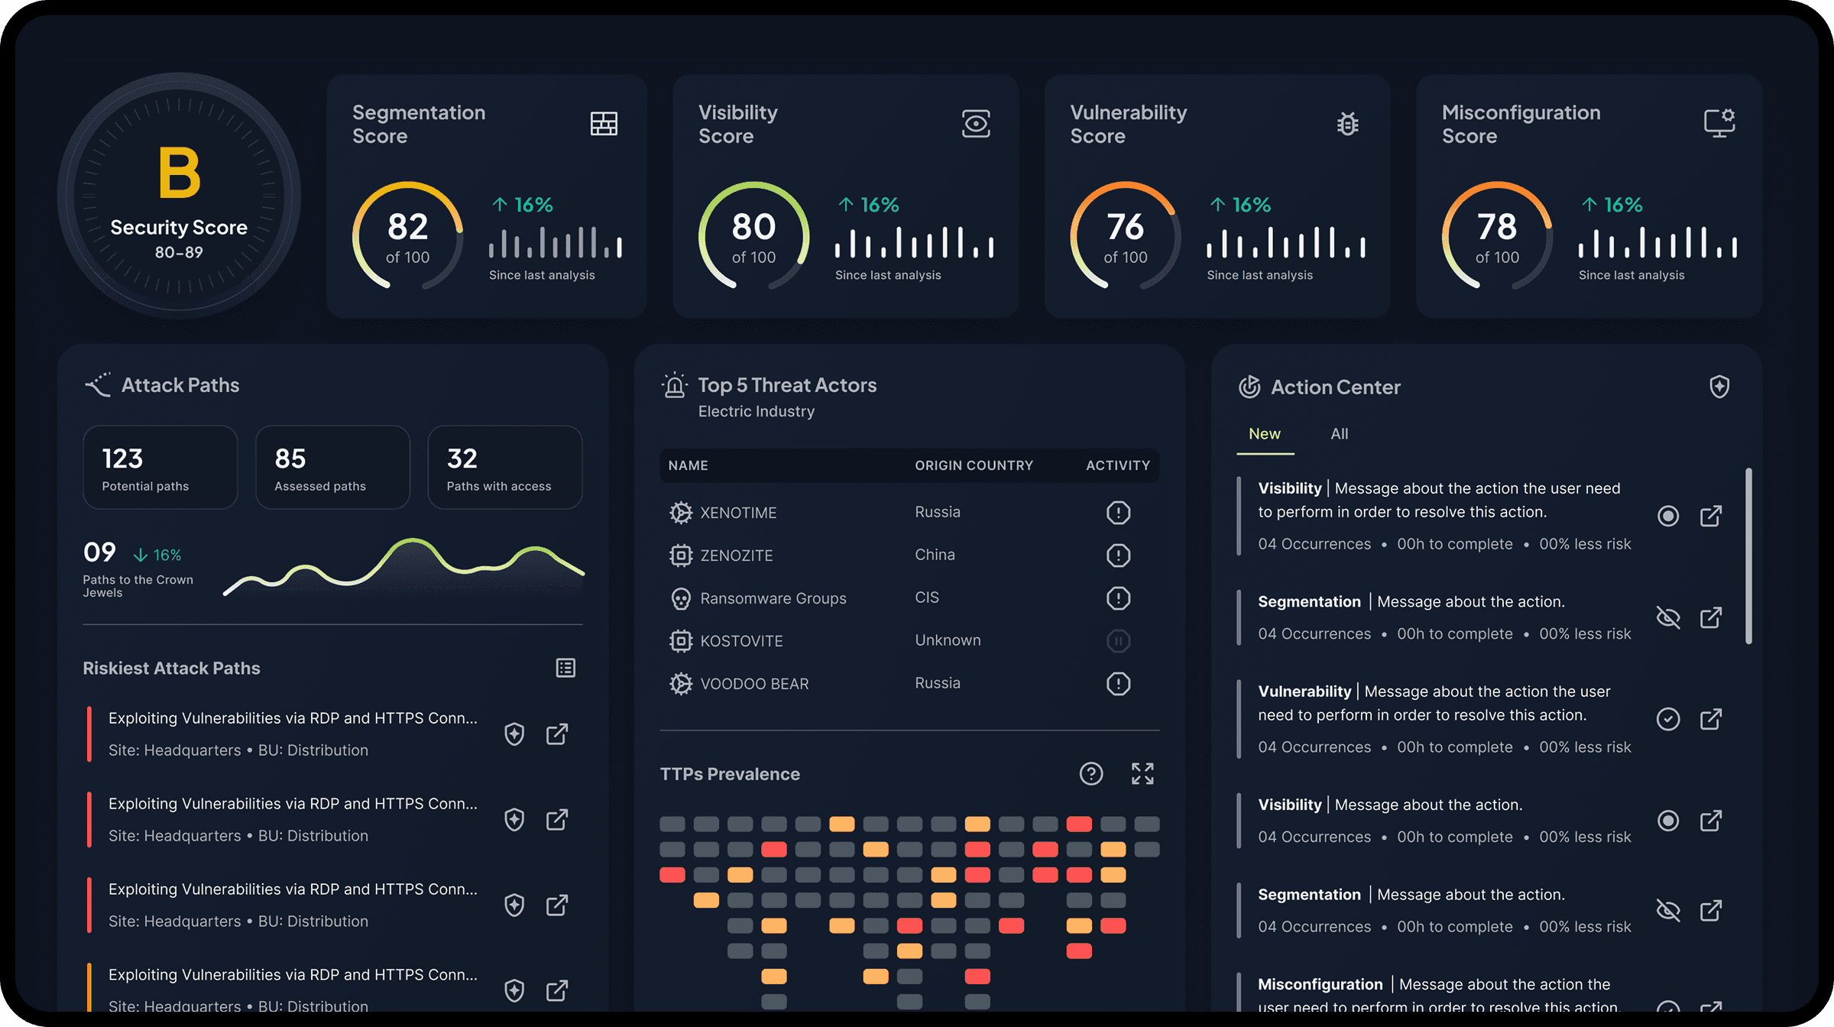Expand the TTPs Prevalence chart fullscreen

[x=1142, y=774]
